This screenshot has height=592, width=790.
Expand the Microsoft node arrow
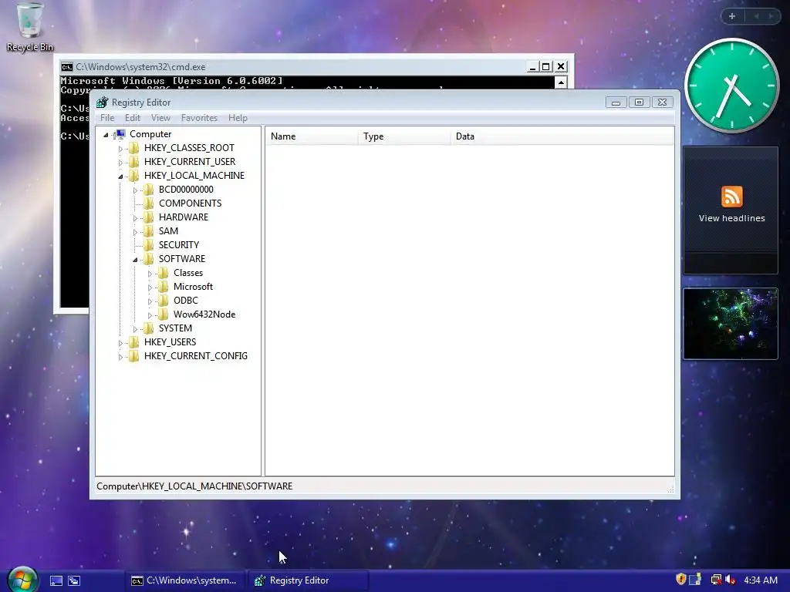pyautogui.click(x=150, y=288)
